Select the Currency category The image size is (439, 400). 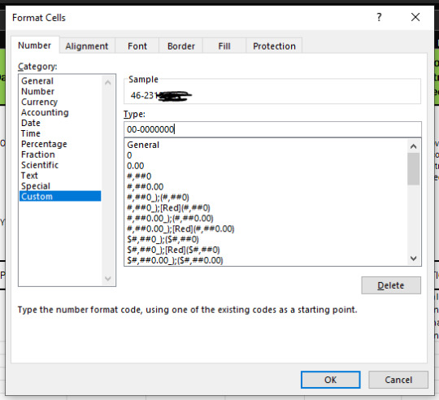tap(40, 102)
